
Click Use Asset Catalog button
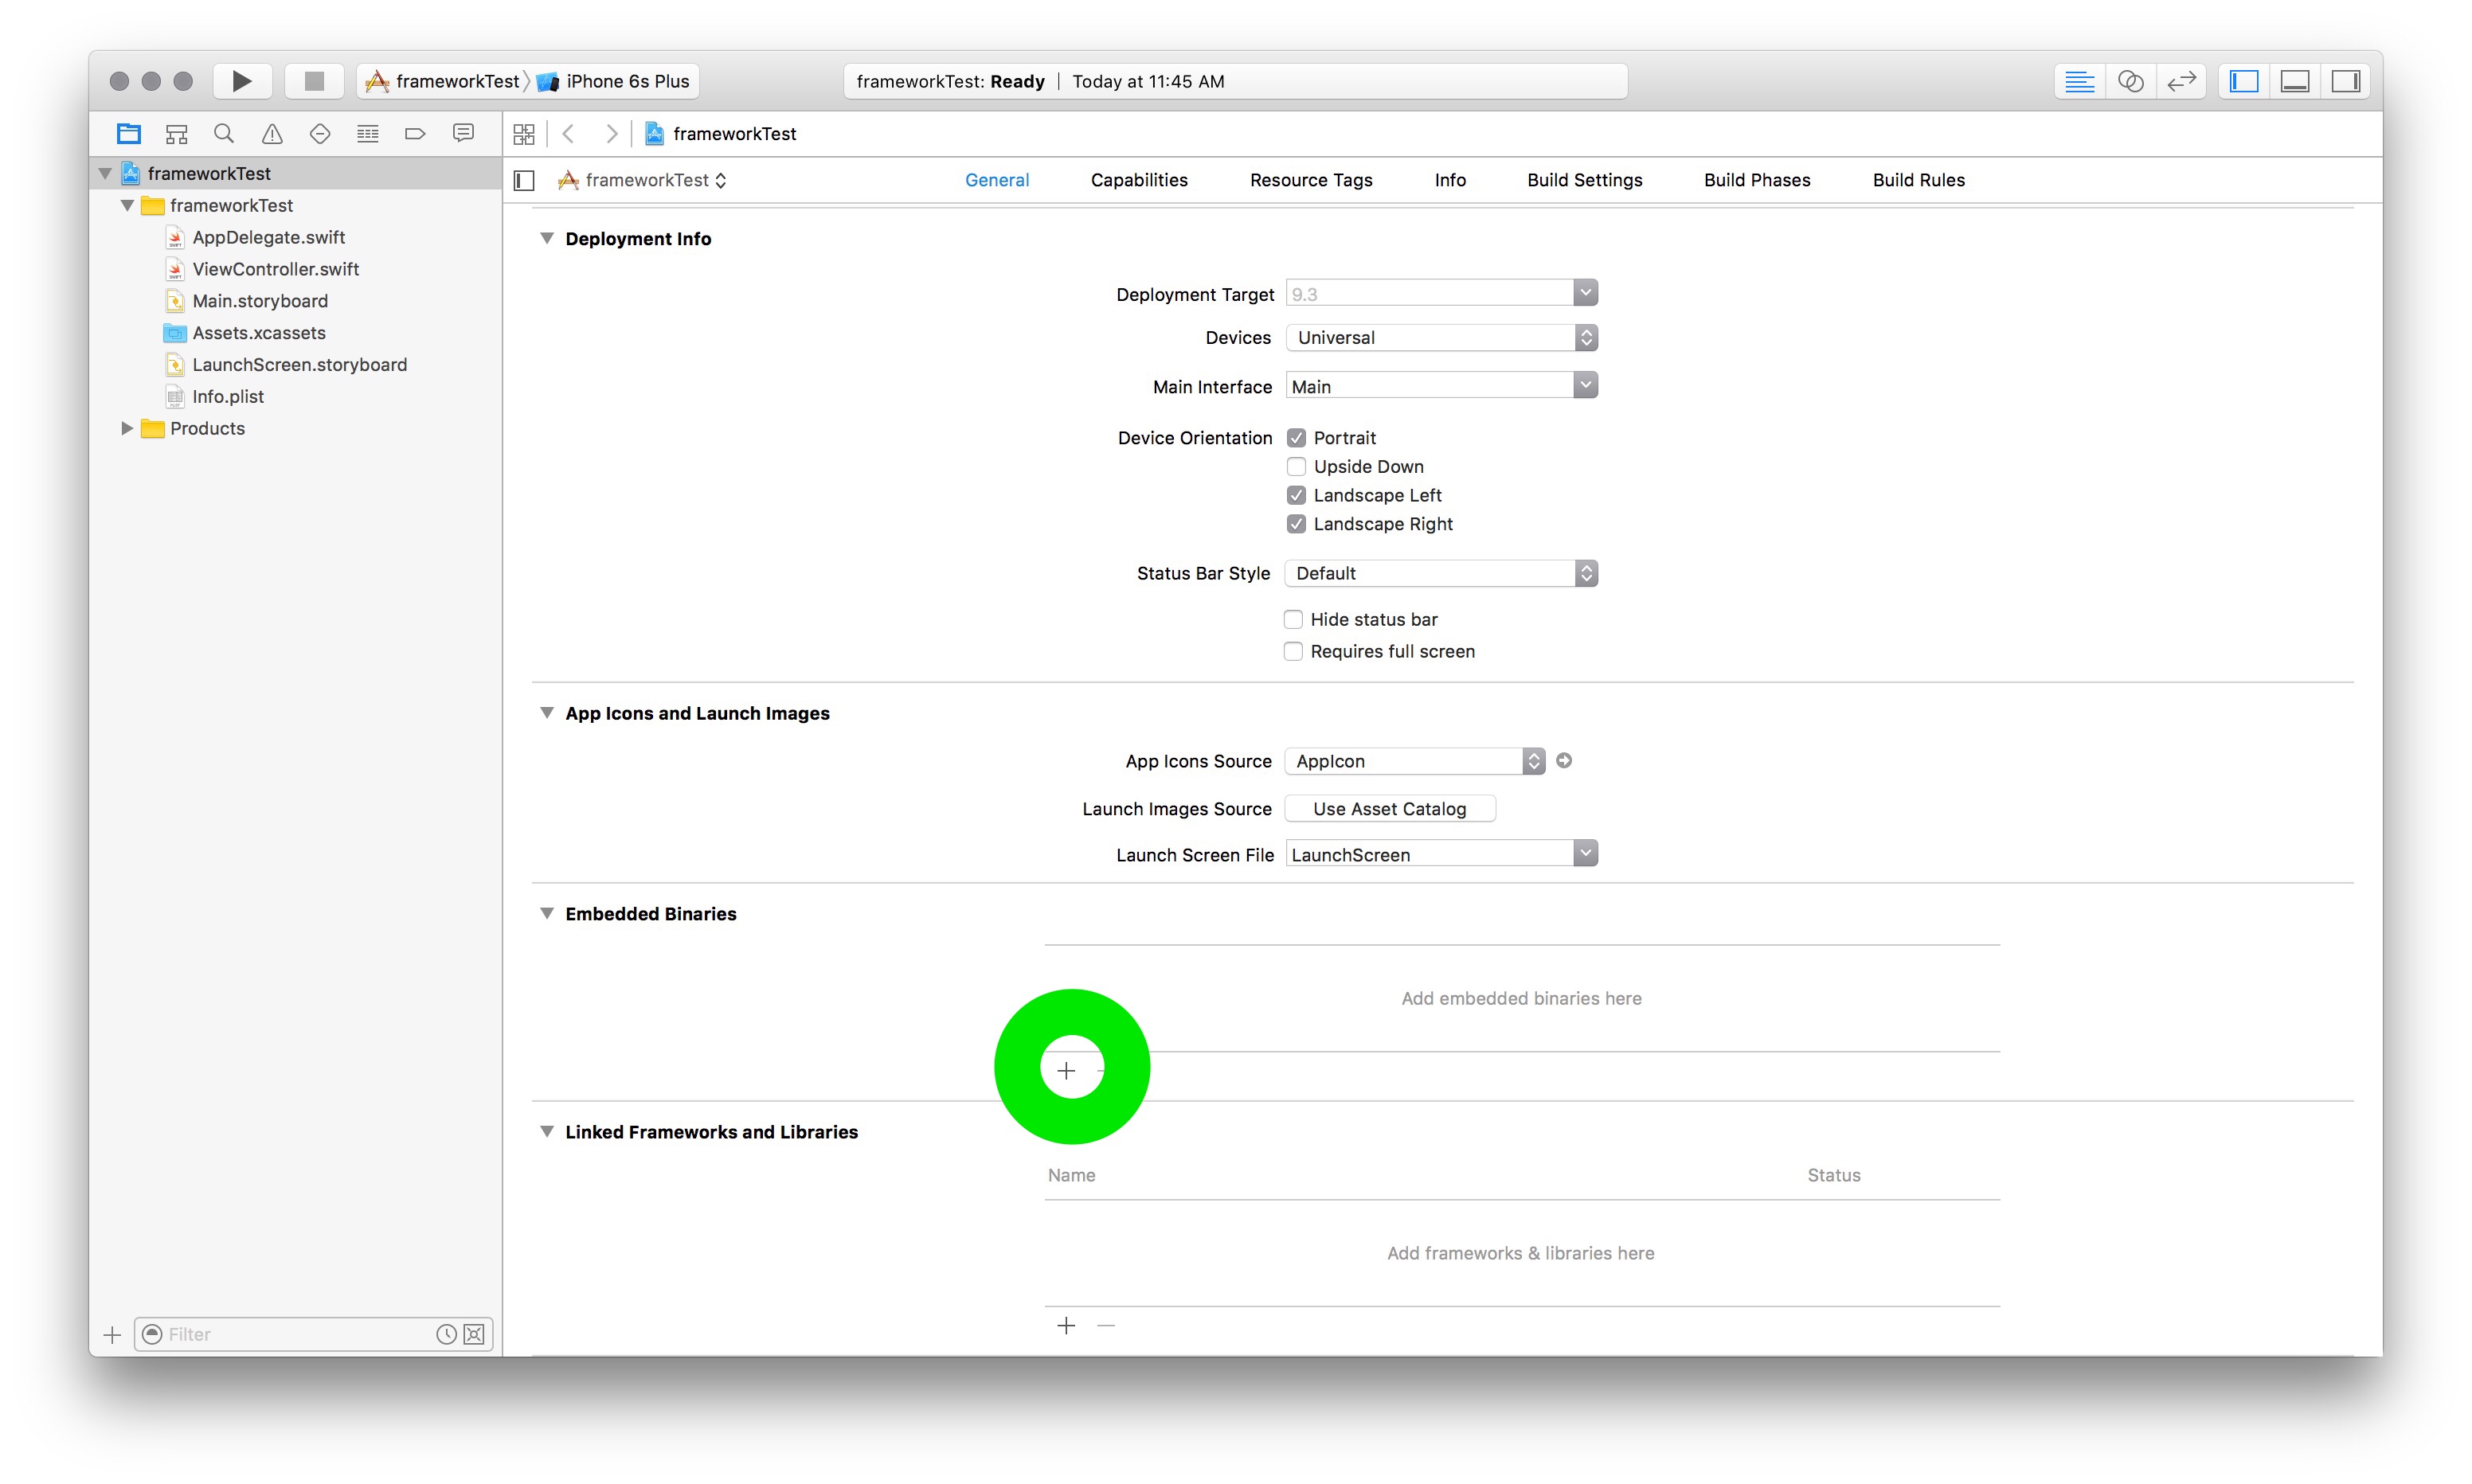tap(1389, 808)
